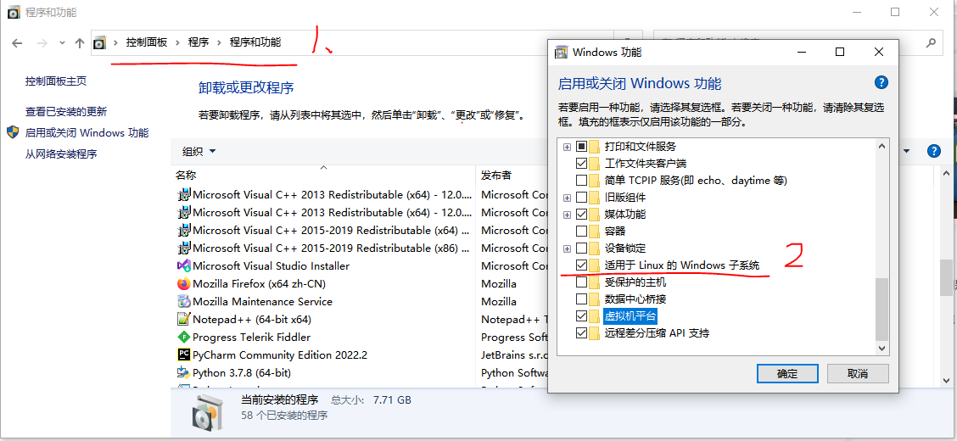This screenshot has height=441, width=957.
Task: Sort by 名称 column header
Action: [186, 175]
